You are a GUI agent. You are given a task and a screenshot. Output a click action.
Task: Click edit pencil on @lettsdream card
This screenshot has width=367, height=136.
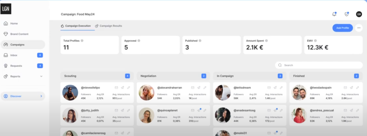[x=281, y=87]
